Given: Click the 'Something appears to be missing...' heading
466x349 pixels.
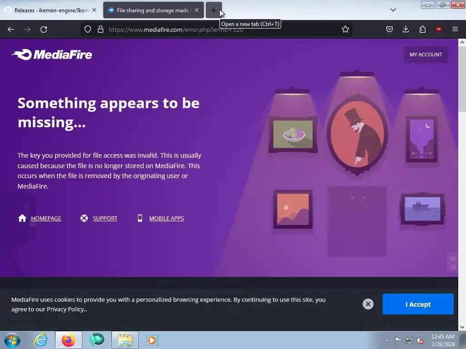Looking at the screenshot, I should (x=108, y=113).
